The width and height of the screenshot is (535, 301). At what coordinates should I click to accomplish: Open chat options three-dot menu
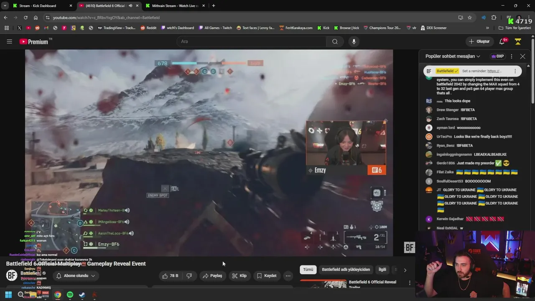point(511,56)
